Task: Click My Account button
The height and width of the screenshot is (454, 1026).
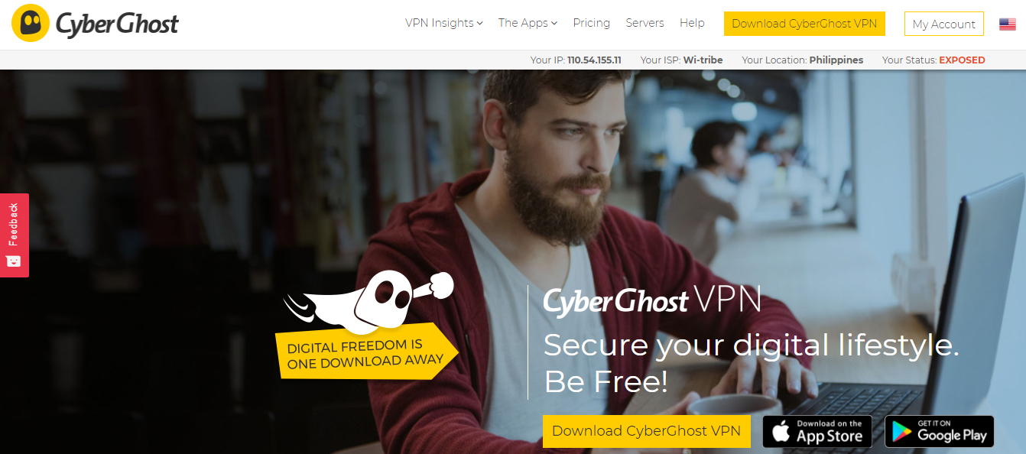Action: [x=944, y=24]
